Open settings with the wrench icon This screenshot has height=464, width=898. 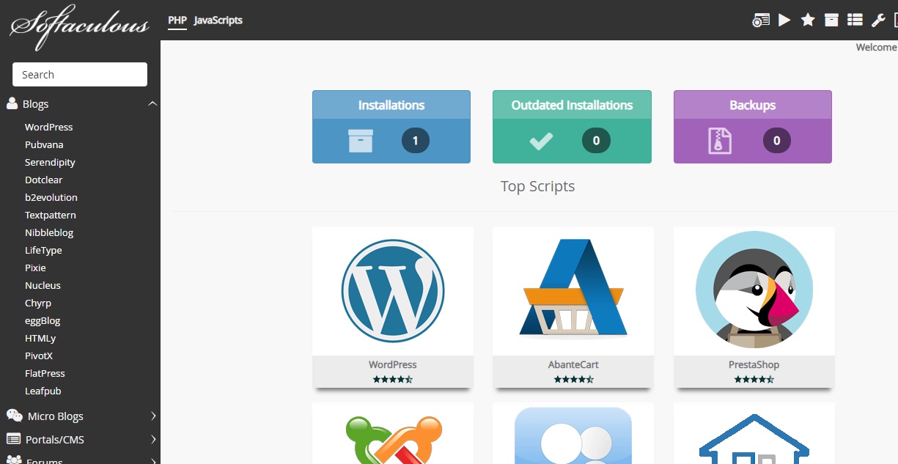pyautogui.click(x=878, y=20)
